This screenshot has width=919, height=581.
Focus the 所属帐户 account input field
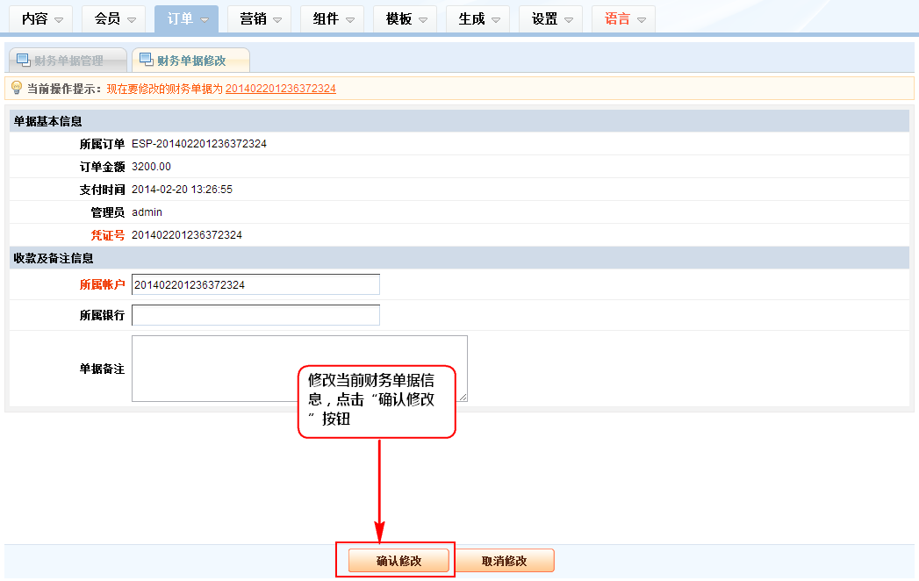coord(255,284)
